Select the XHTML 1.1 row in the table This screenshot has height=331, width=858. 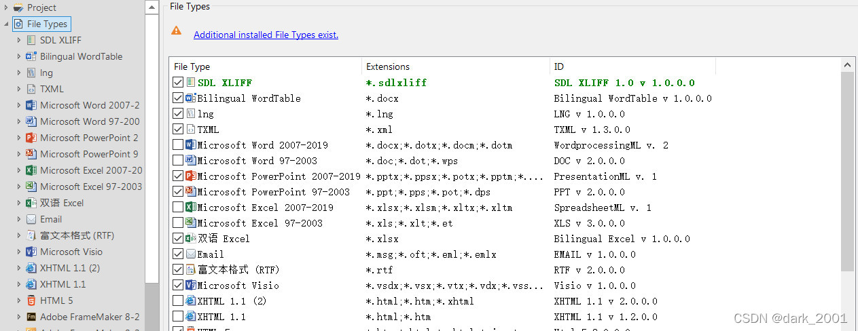pos(505,317)
